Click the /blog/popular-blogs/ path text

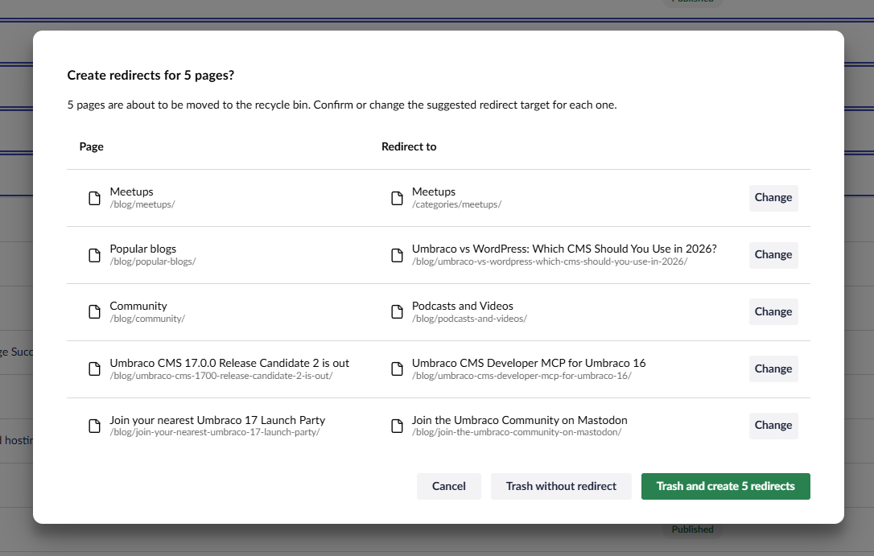tap(153, 262)
